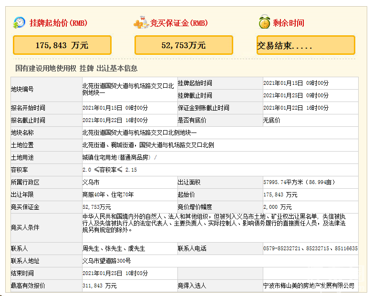The height and width of the screenshot is (296, 372).
Task: Click the alarm clock icon beside 剩余时间
Action: 264,22
